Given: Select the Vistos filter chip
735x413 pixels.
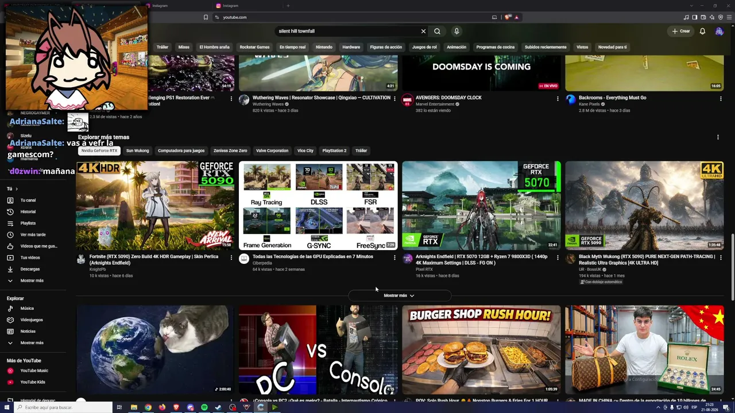Looking at the screenshot, I should coord(582,47).
